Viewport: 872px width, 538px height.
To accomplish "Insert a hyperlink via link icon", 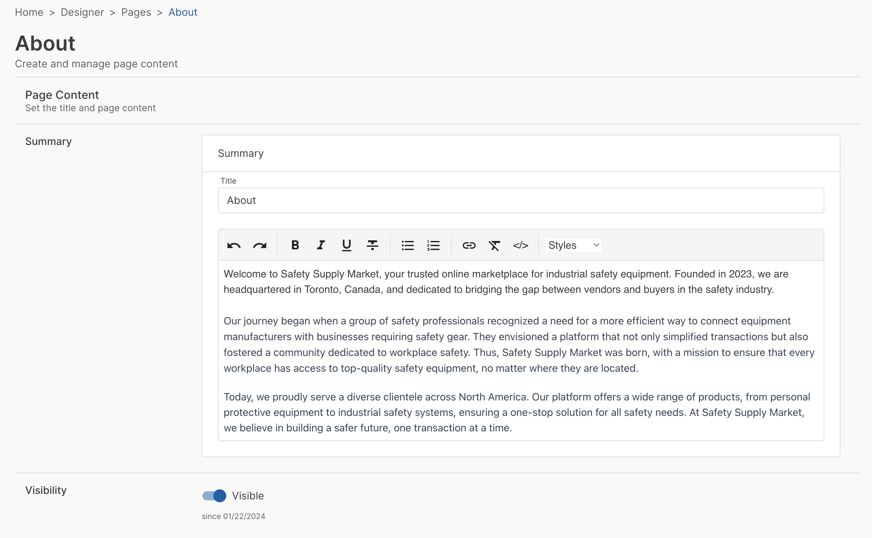I will click(469, 245).
